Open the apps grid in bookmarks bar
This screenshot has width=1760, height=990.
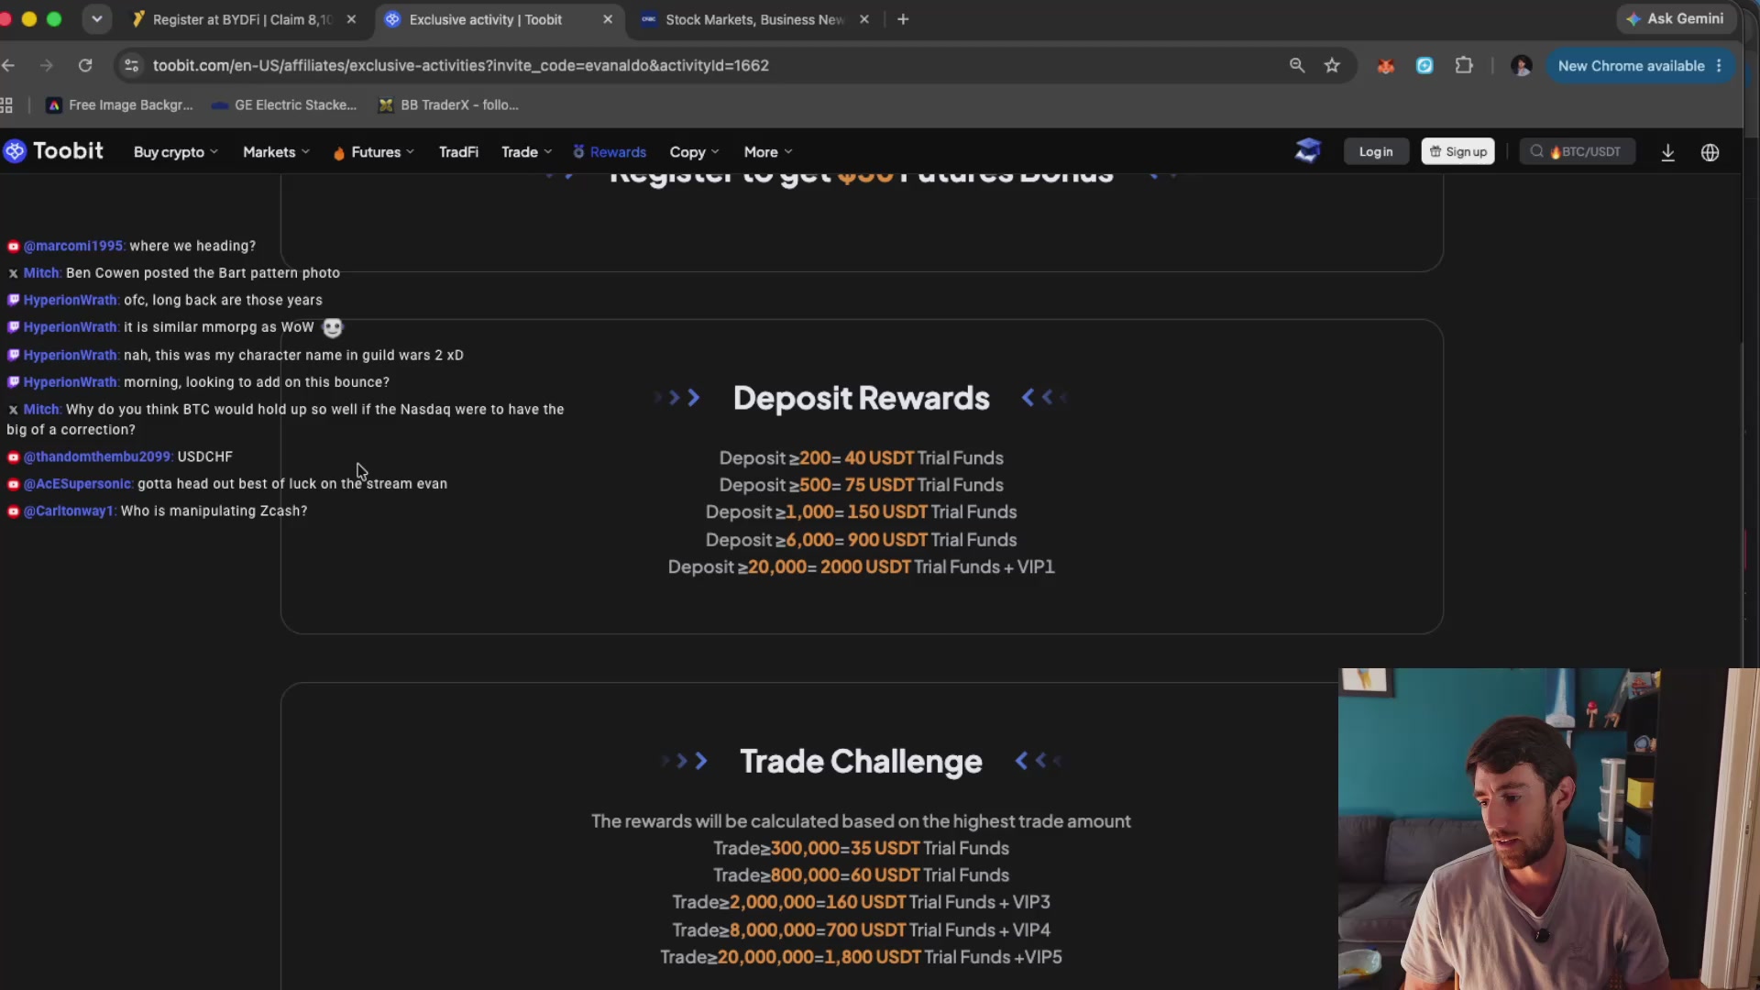[6, 105]
